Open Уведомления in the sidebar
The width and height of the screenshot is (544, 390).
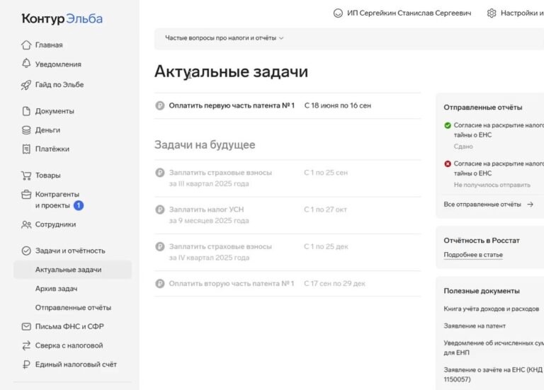(58, 64)
